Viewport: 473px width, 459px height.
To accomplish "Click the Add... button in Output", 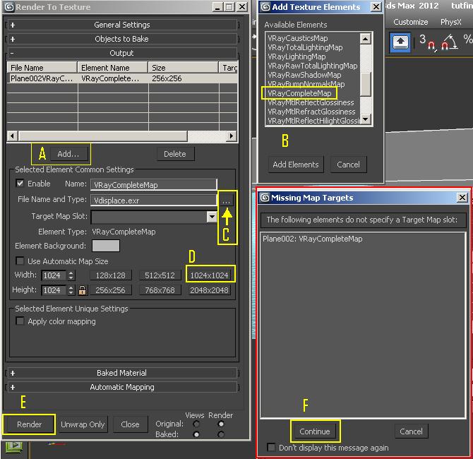I will click(68, 154).
